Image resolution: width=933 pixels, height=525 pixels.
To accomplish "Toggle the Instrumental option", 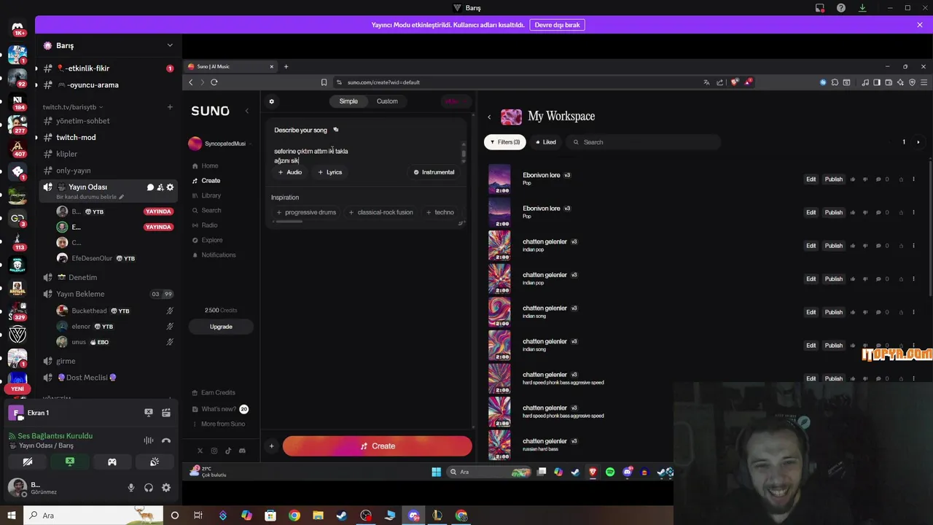I will click(x=434, y=172).
